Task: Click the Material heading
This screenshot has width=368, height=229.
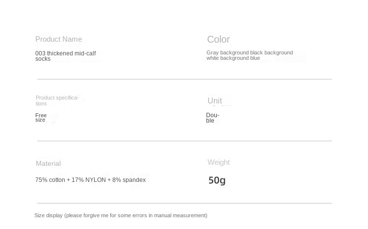Action: [48, 163]
